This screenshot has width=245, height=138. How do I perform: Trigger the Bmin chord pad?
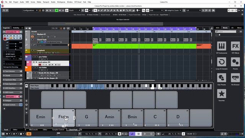[132, 118]
